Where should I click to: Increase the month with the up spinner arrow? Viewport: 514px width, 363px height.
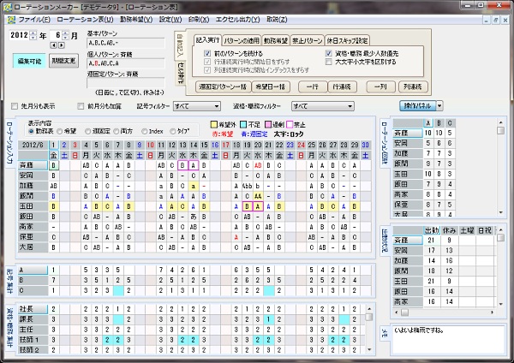click(66, 33)
